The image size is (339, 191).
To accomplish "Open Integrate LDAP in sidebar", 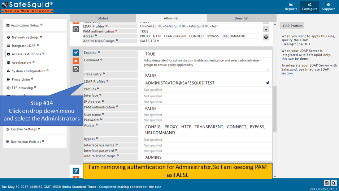I will pos(23,46).
